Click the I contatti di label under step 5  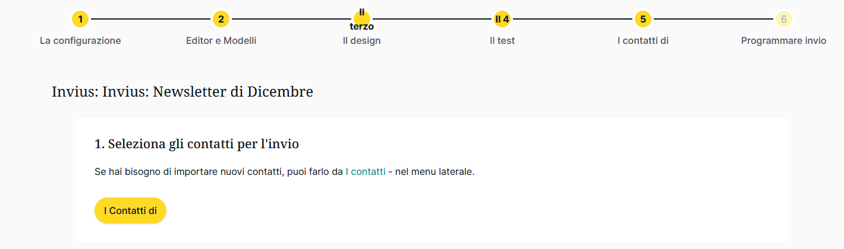point(643,41)
